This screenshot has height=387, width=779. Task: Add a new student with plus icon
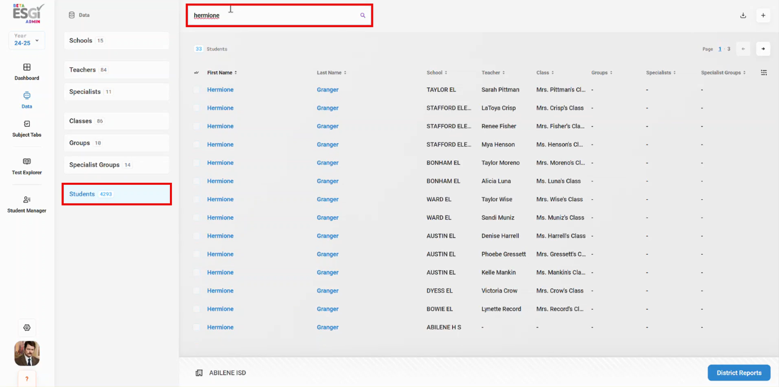click(763, 16)
